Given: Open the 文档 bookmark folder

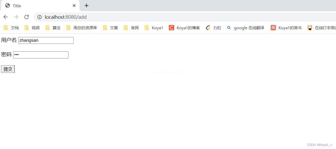Looking at the screenshot, I should [11, 28].
